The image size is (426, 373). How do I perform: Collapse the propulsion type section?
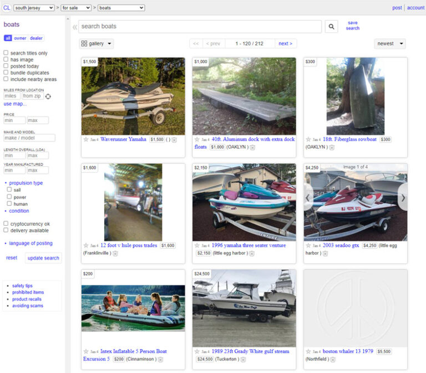(x=26, y=183)
